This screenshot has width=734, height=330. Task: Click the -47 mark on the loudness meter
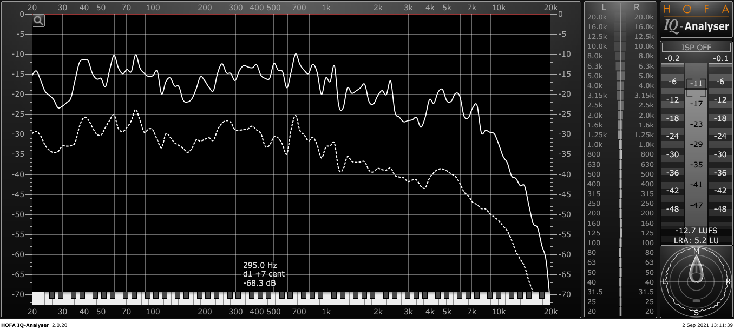697,205
